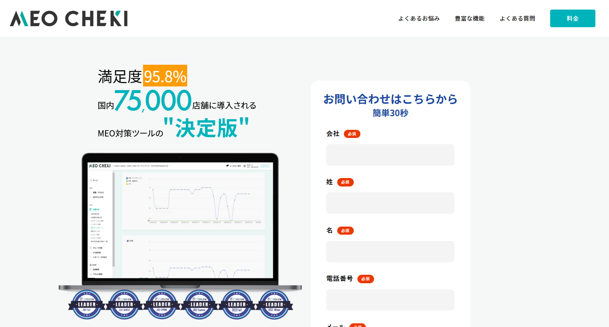Viewport: 609px width, 327px height.
Task: Click the 必須 badge next to 名
Action: (345, 231)
